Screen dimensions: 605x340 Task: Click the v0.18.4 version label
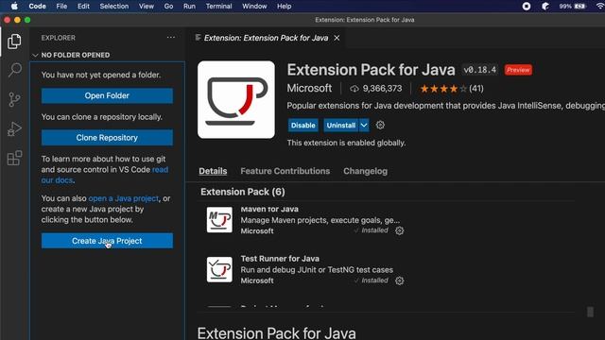click(x=480, y=70)
